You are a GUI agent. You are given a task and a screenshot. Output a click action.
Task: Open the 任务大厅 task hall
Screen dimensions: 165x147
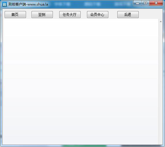pos(70,15)
